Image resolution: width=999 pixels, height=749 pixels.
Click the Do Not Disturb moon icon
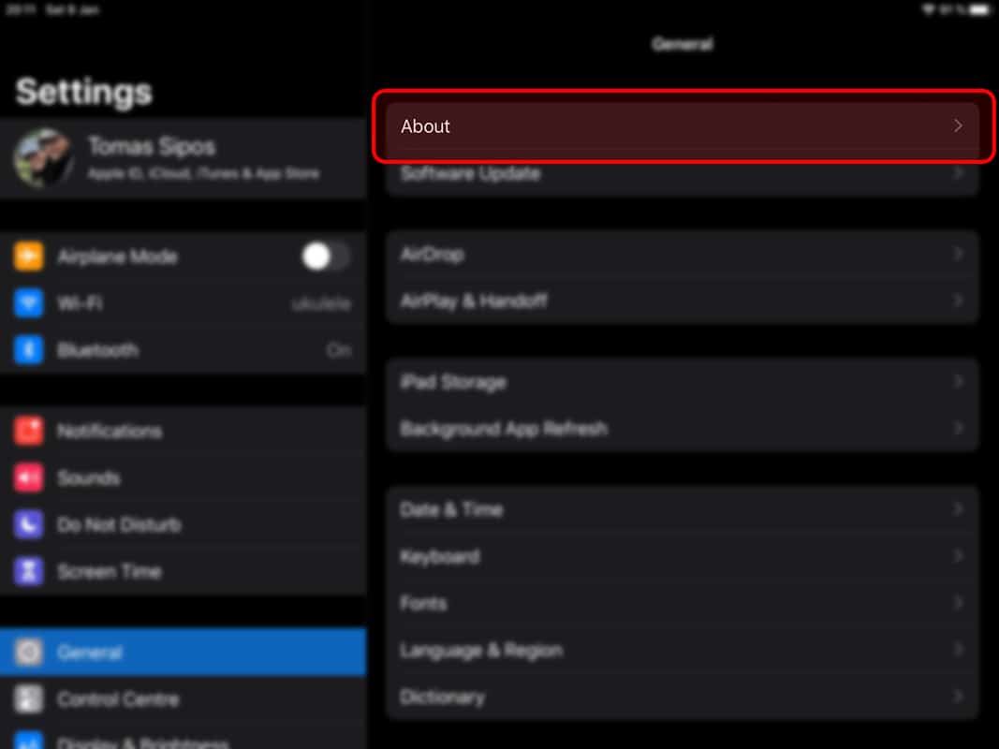[29, 525]
